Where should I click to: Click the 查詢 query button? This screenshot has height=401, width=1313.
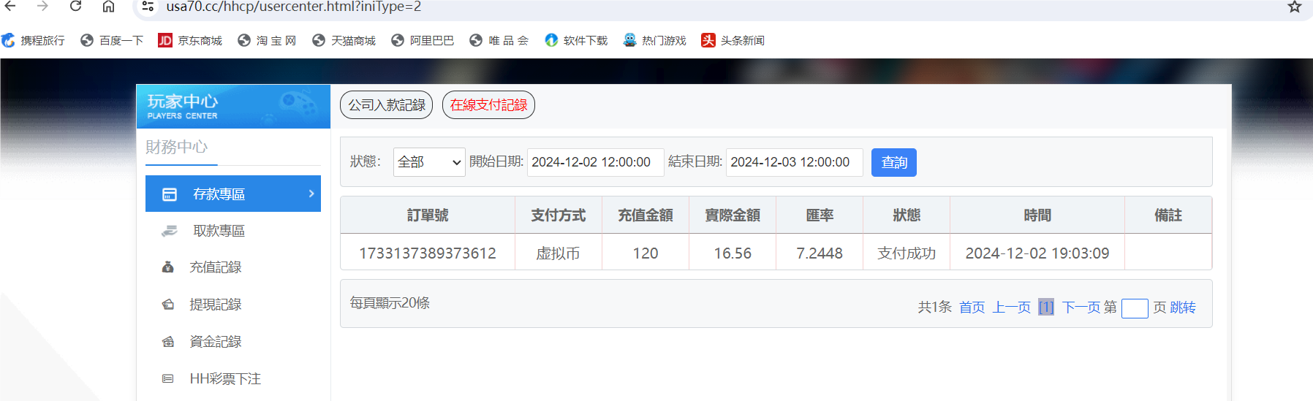coord(893,162)
